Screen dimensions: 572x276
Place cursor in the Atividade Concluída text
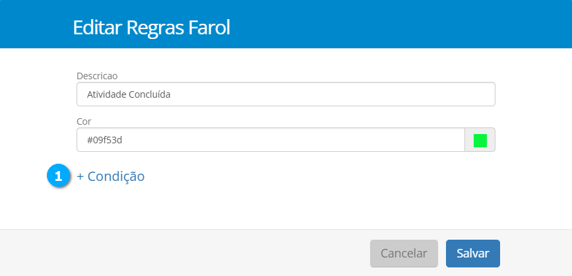click(x=129, y=94)
